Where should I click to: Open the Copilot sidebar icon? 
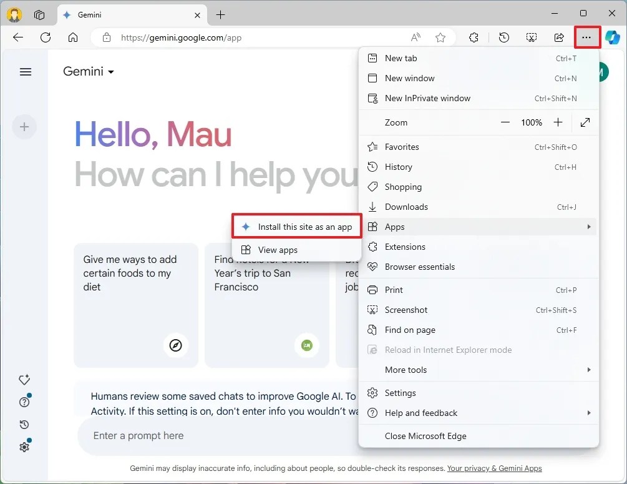coord(613,37)
